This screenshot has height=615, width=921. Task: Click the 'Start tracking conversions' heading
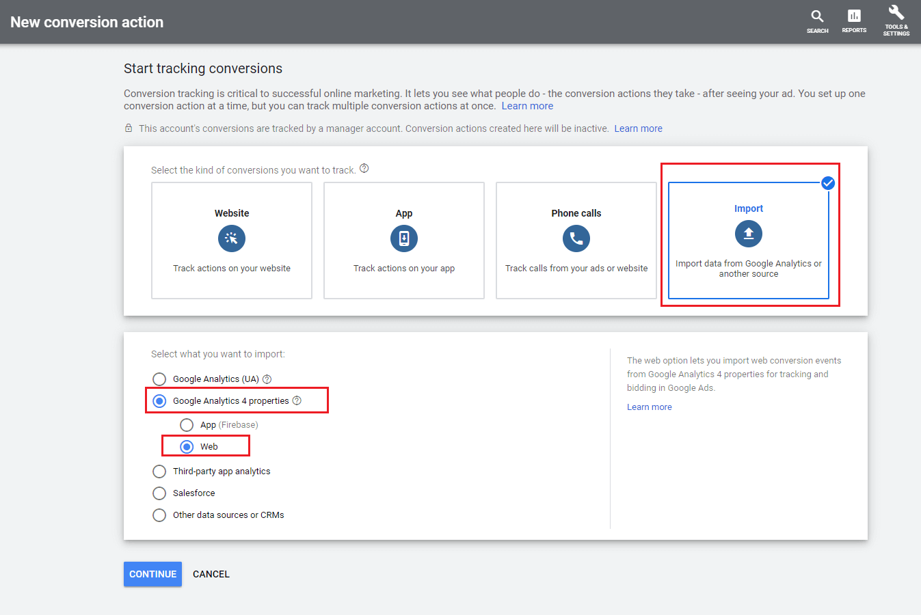pyautogui.click(x=203, y=68)
